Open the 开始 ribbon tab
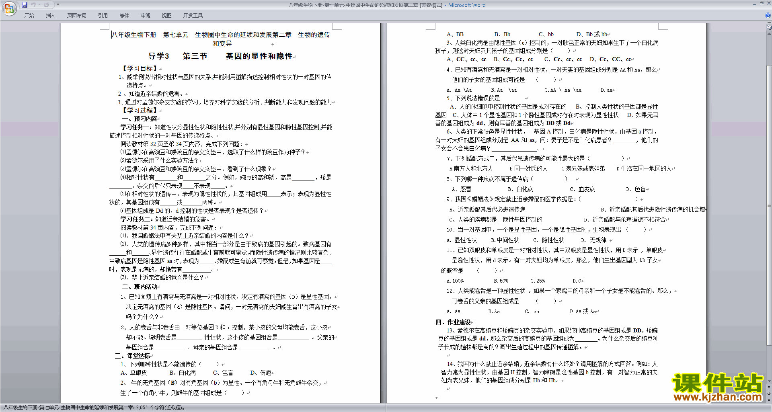772x412 pixels. point(29,15)
